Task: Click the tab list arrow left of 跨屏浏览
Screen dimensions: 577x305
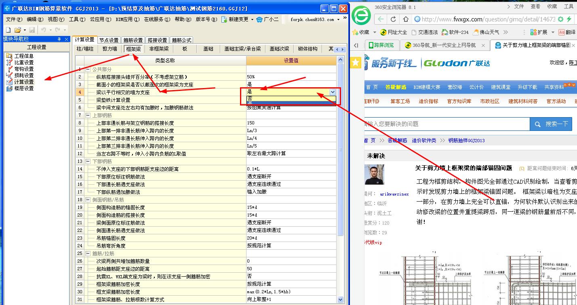Action: click(x=356, y=45)
